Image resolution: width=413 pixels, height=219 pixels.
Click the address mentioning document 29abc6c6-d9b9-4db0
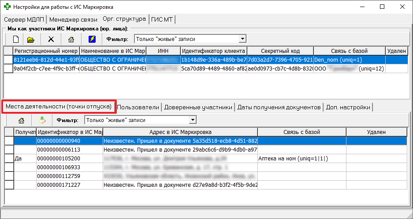(x=180, y=149)
